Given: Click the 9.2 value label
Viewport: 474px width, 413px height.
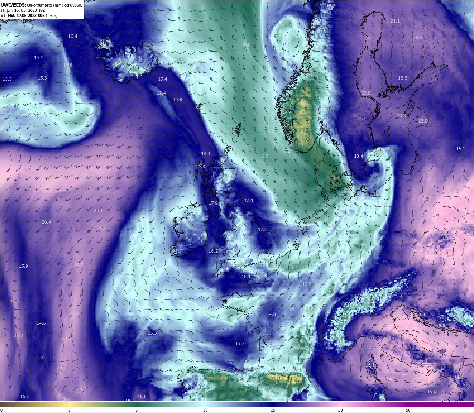Looking at the screenshot, I should point(191,304).
